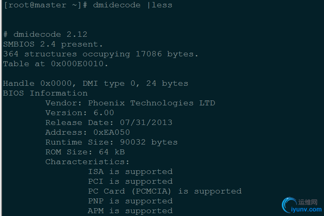
Task: Click the 'SMBIOS 2.4 present.' line
Action: click(53, 44)
